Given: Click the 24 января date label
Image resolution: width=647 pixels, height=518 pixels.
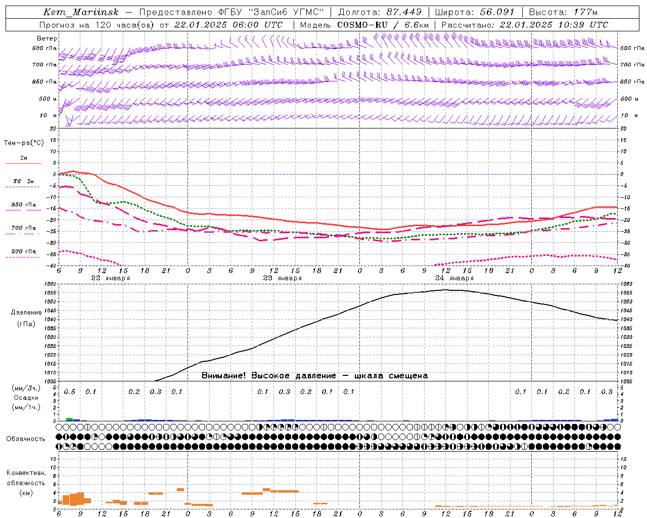Looking at the screenshot, I should tap(454, 278).
